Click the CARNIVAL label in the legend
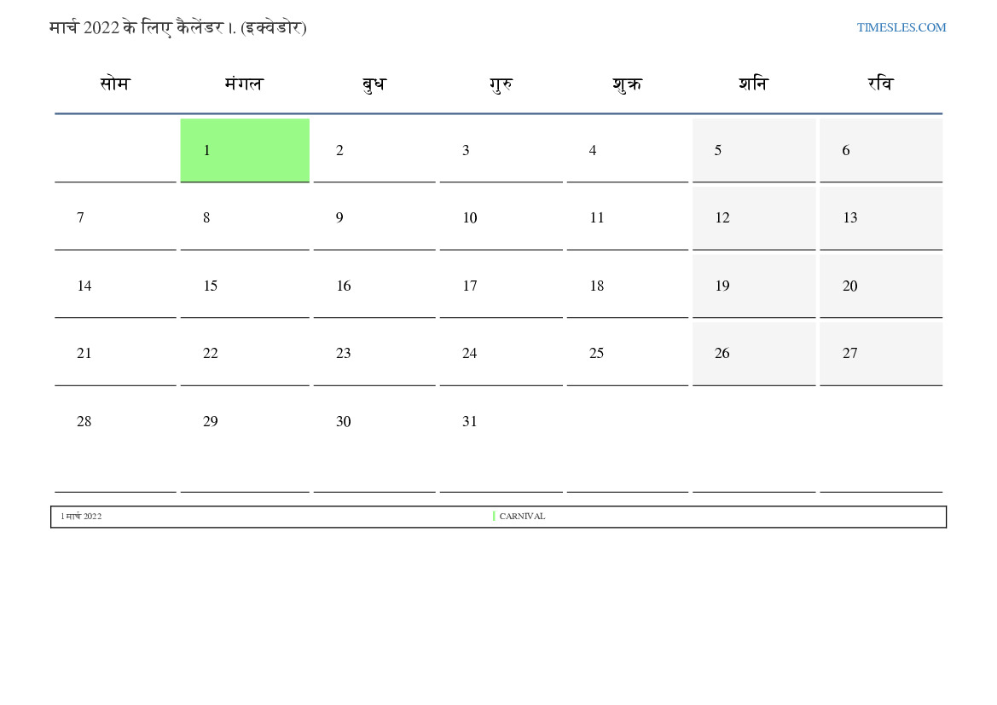 522,517
